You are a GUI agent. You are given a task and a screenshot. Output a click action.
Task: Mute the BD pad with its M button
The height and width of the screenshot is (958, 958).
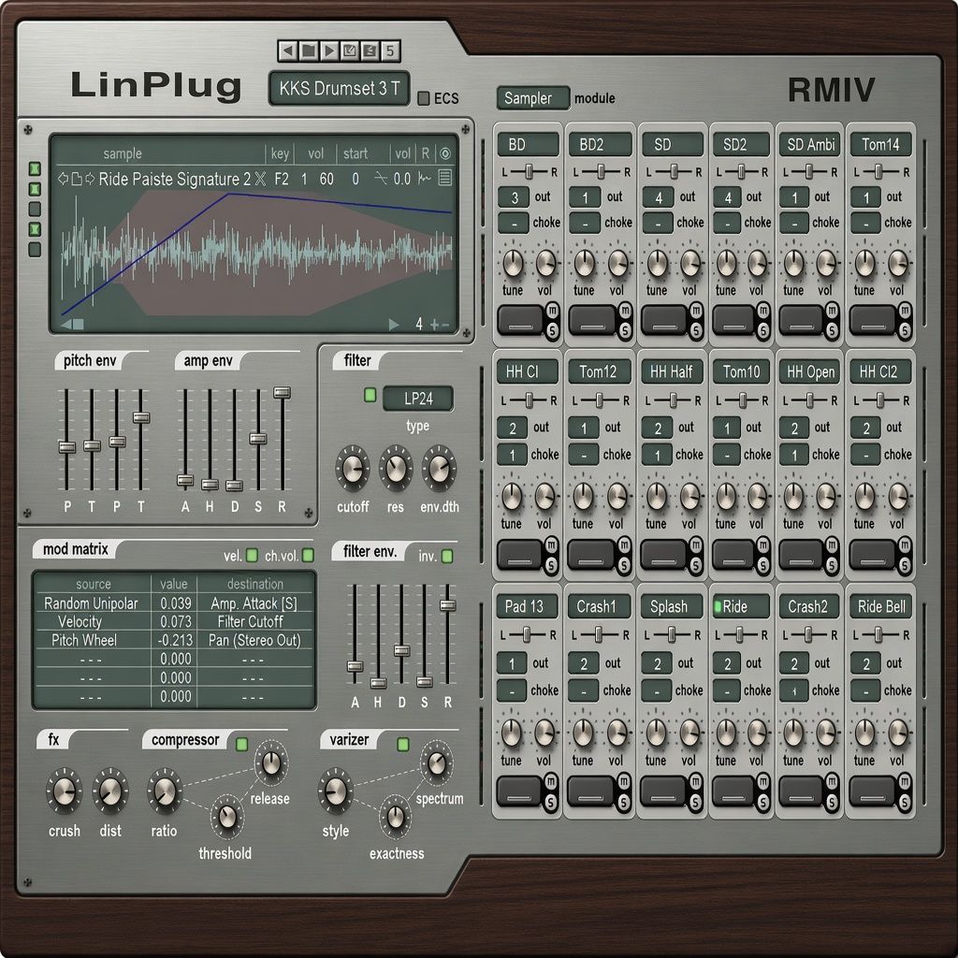pyautogui.click(x=552, y=311)
